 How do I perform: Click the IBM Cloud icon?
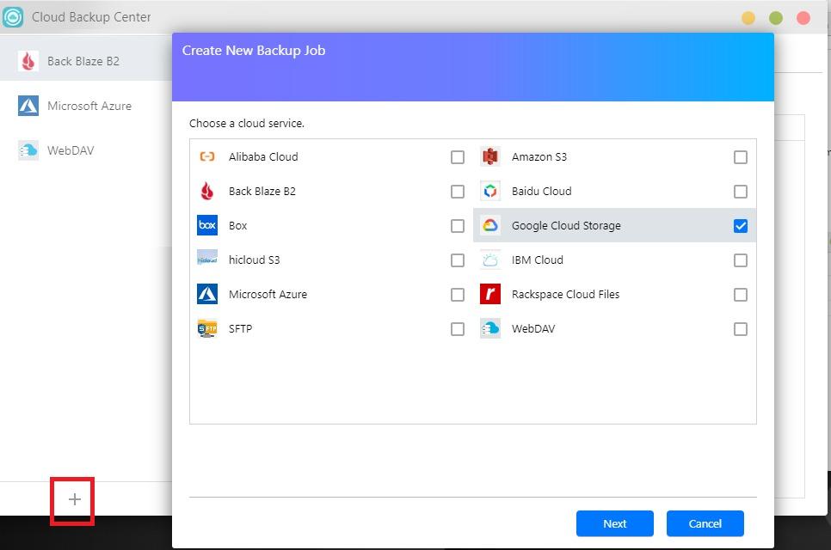point(490,260)
